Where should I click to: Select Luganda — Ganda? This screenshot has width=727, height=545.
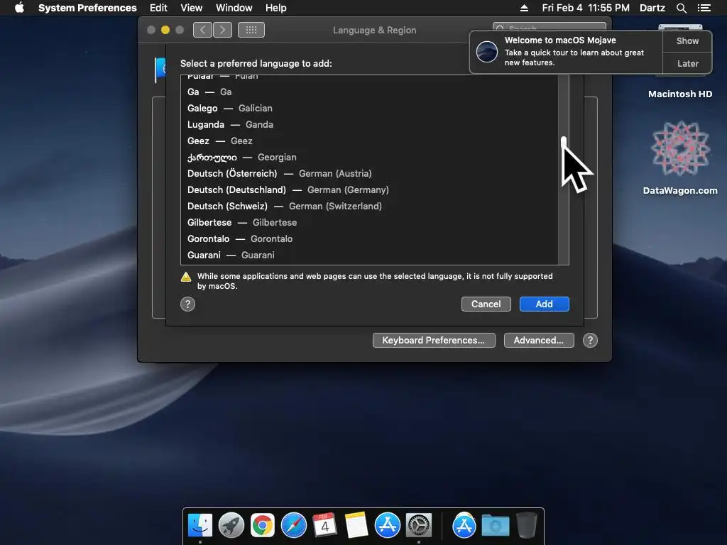[x=369, y=124]
